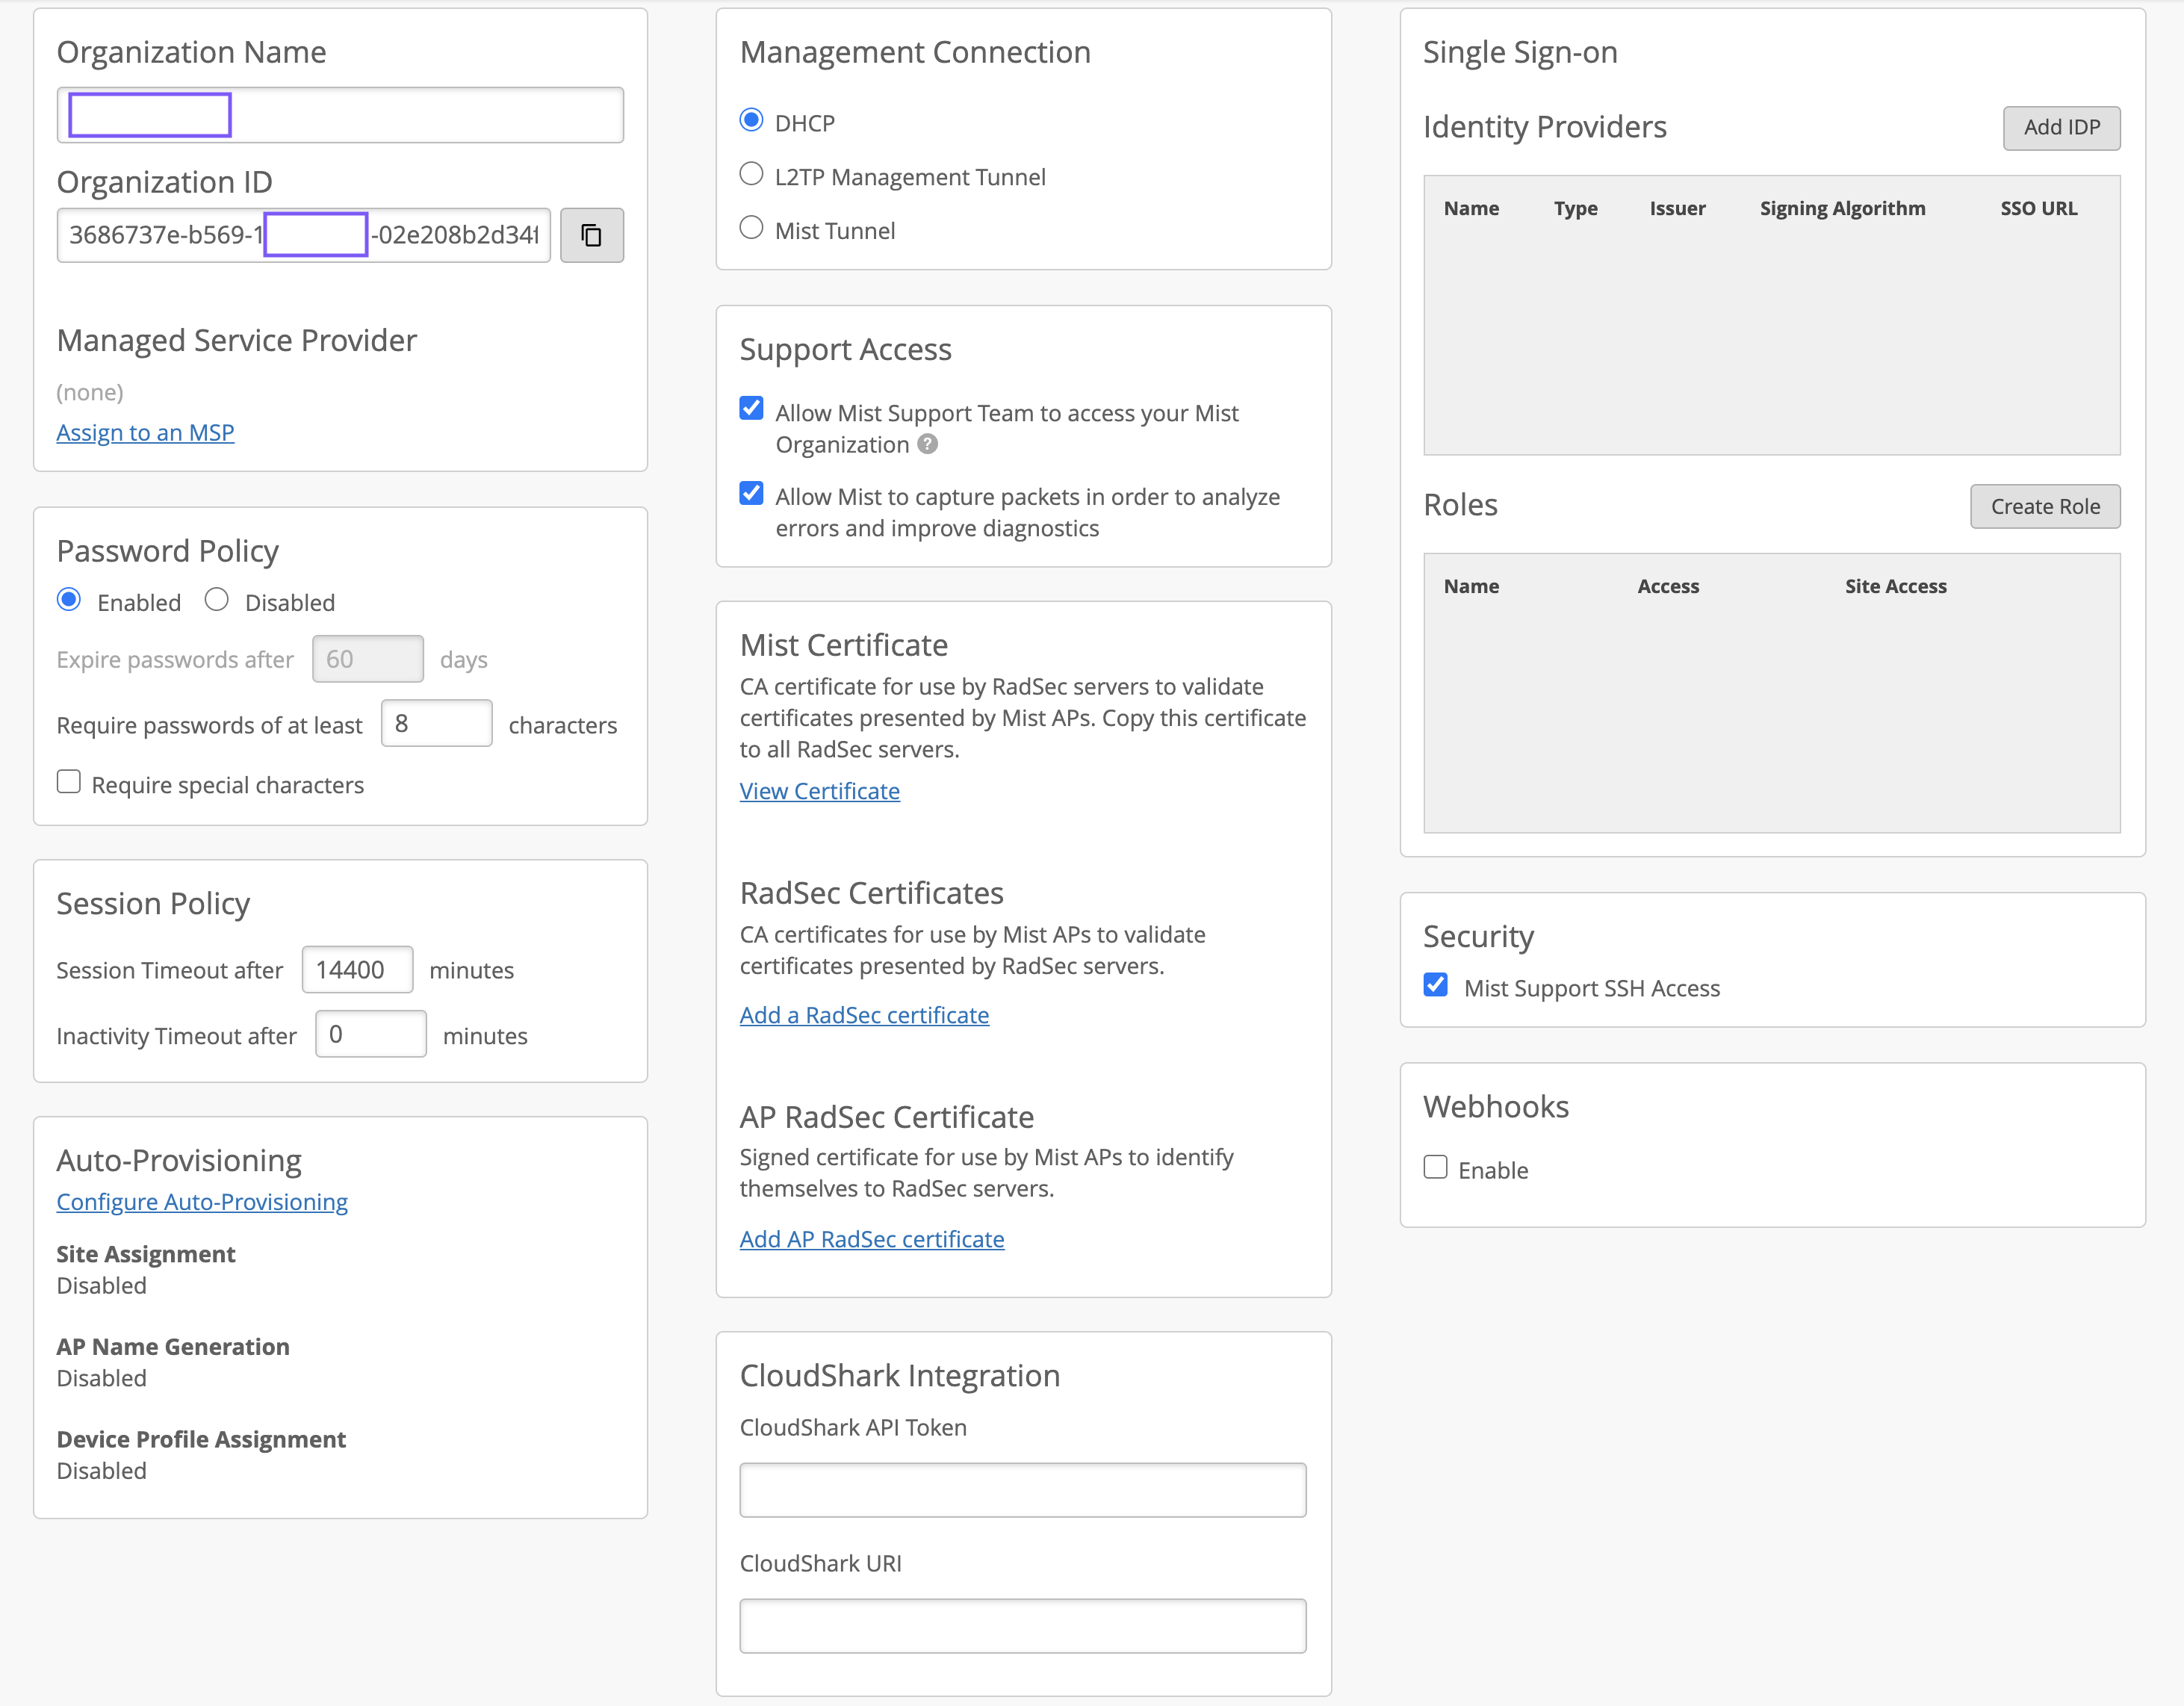Click Add AP RadSec certificate link
This screenshot has width=2184, height=1706.
tap(871, 1239)
